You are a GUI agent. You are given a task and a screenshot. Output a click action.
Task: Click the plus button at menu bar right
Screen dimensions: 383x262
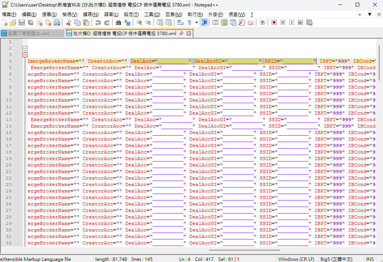(x=360, y=15)
